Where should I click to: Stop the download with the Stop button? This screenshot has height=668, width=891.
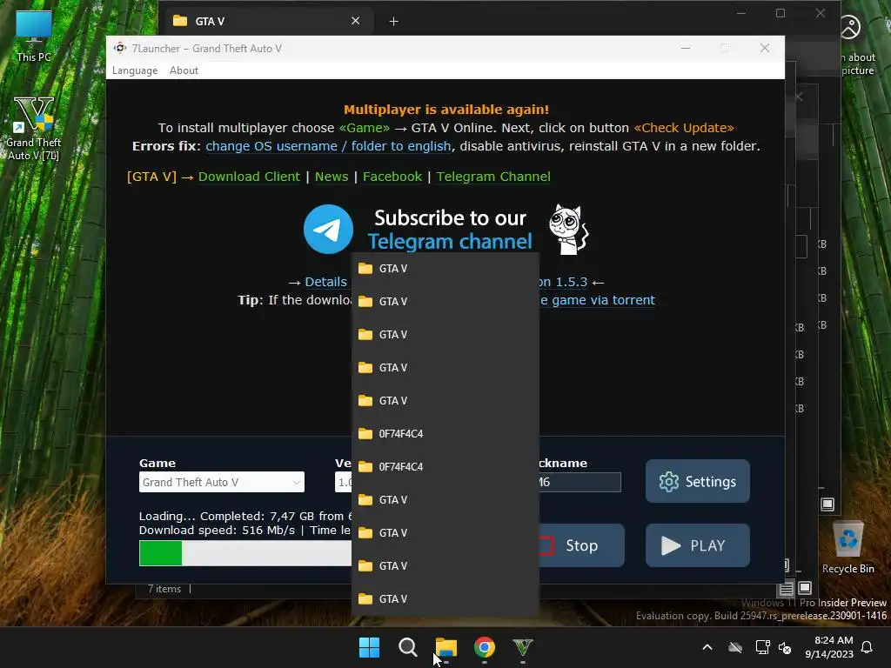(580, 545)
